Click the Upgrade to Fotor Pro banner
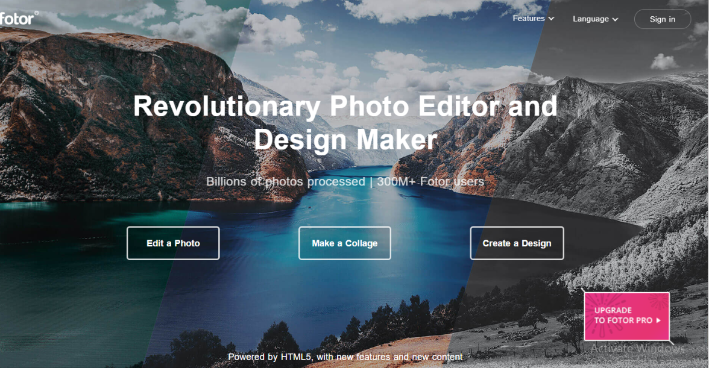 point(627,316)
